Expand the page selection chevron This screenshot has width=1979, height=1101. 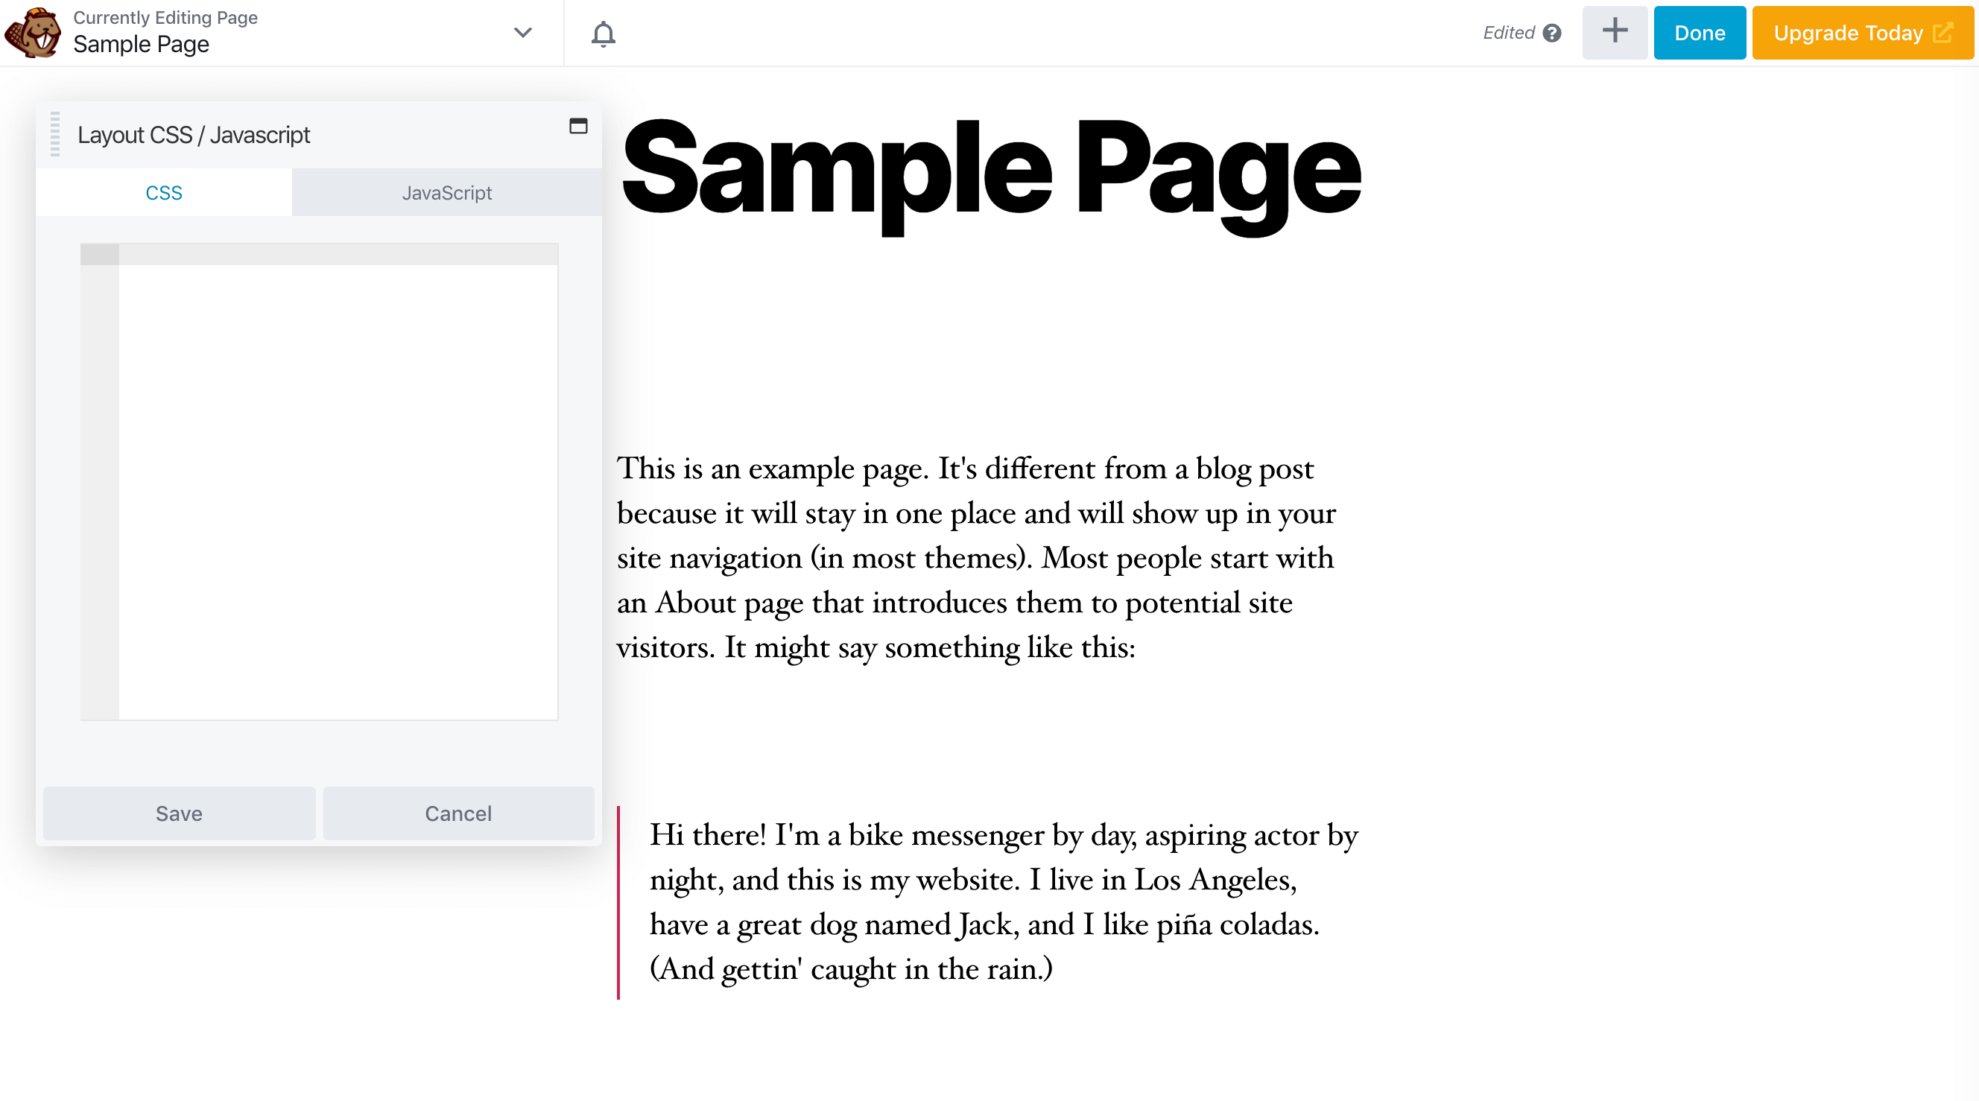coord(522,33)
